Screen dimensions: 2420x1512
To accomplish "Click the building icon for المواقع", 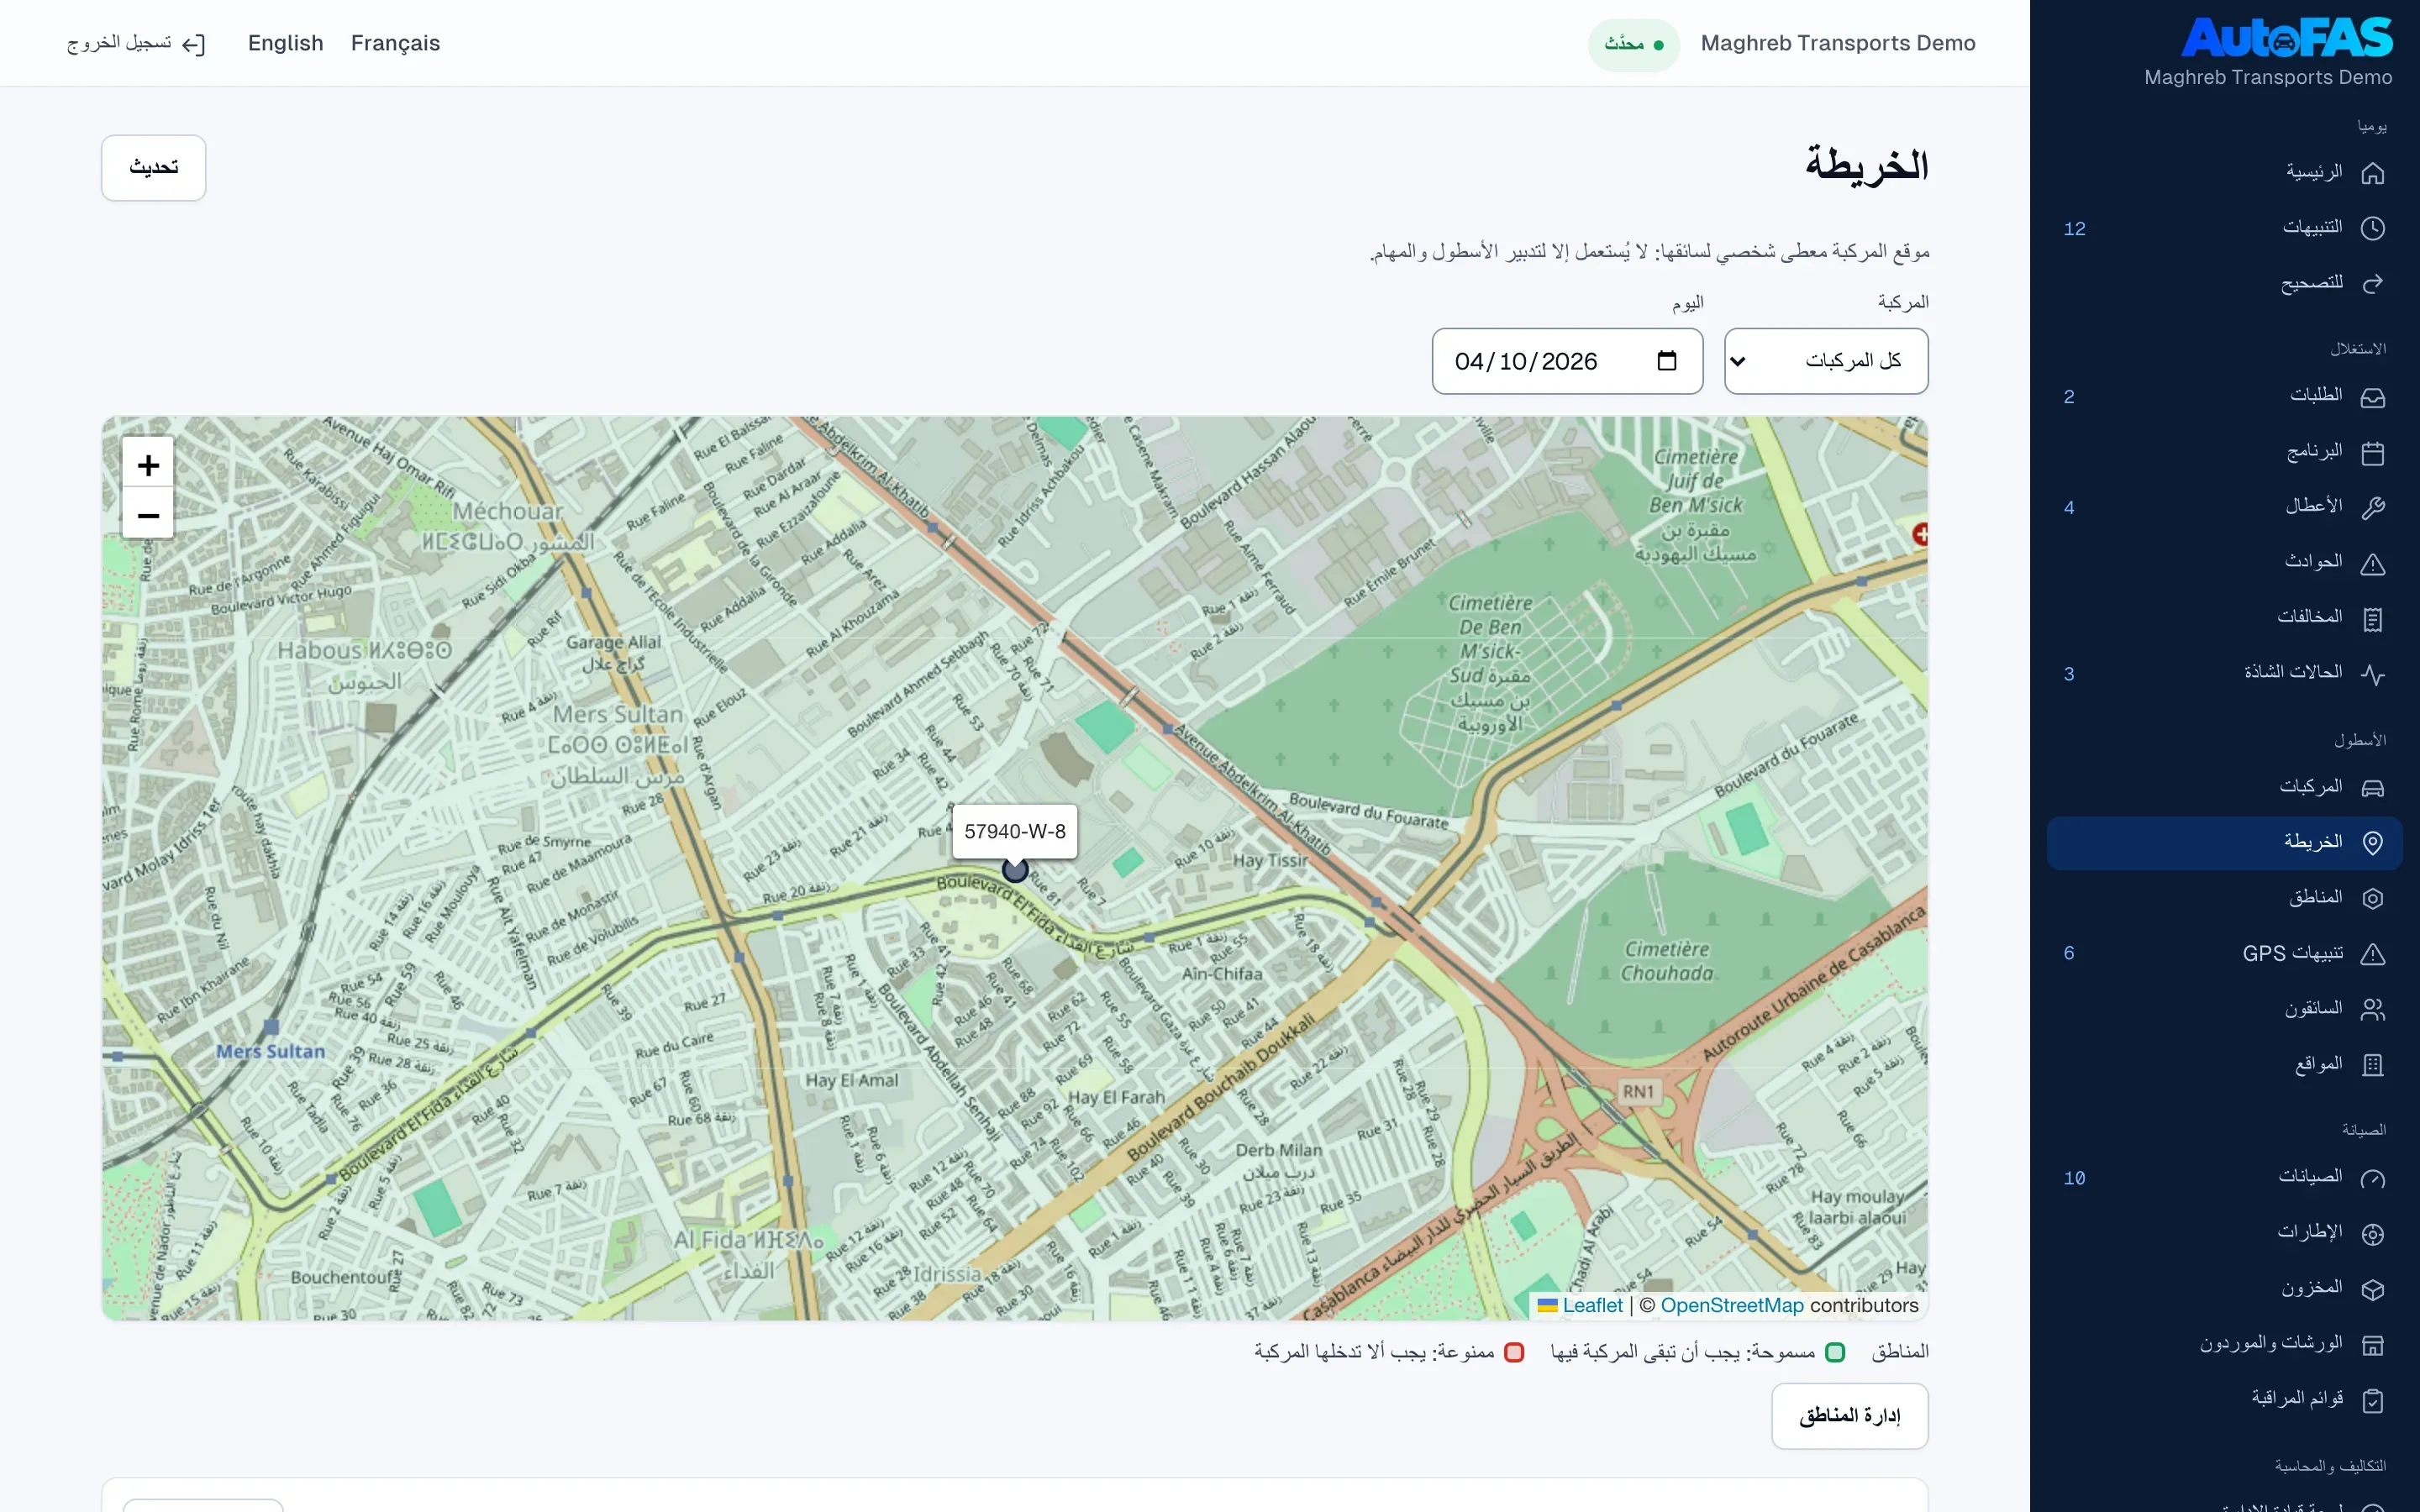I will (x=2372, y=1065).
